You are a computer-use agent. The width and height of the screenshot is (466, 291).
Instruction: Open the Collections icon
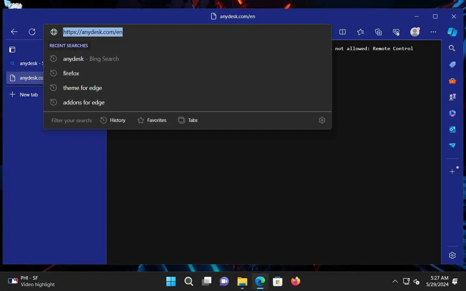click(x=378, y=32)
